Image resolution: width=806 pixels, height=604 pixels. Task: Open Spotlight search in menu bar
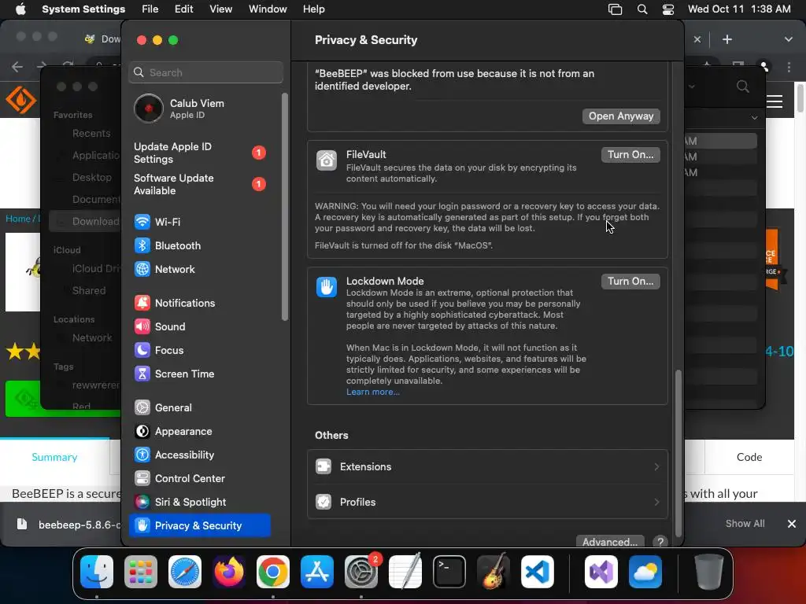642,9
